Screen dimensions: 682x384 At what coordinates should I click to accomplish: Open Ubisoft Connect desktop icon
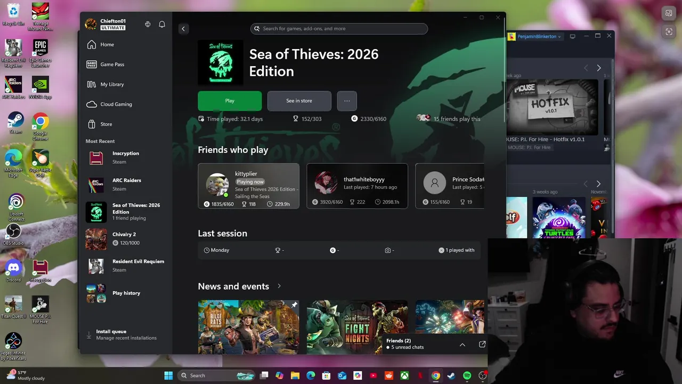click(16, 208)
